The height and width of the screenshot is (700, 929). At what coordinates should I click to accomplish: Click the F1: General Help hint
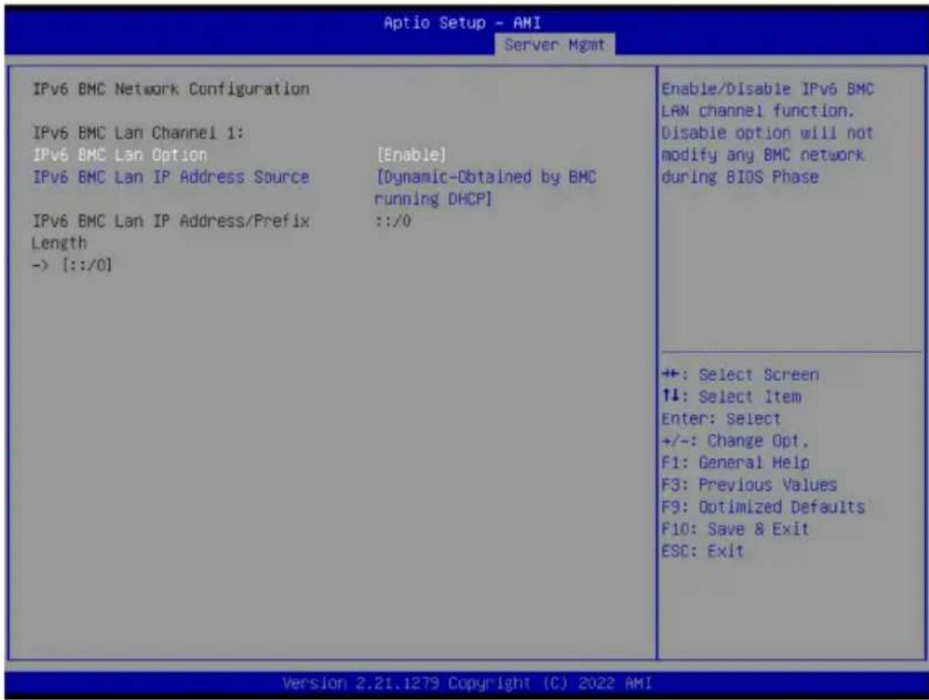pyautogui.click(x=735, y=463)
